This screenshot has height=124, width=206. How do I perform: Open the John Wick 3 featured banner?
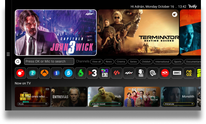(56, 33)
